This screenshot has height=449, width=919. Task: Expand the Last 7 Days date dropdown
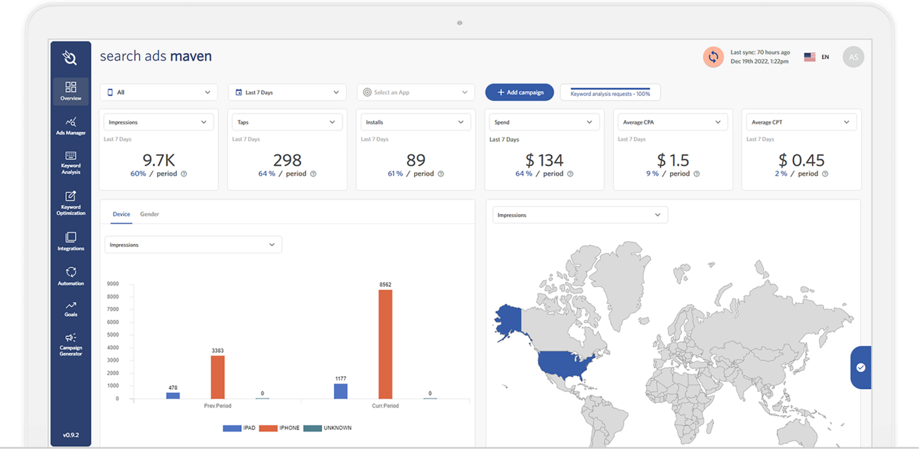287,93
